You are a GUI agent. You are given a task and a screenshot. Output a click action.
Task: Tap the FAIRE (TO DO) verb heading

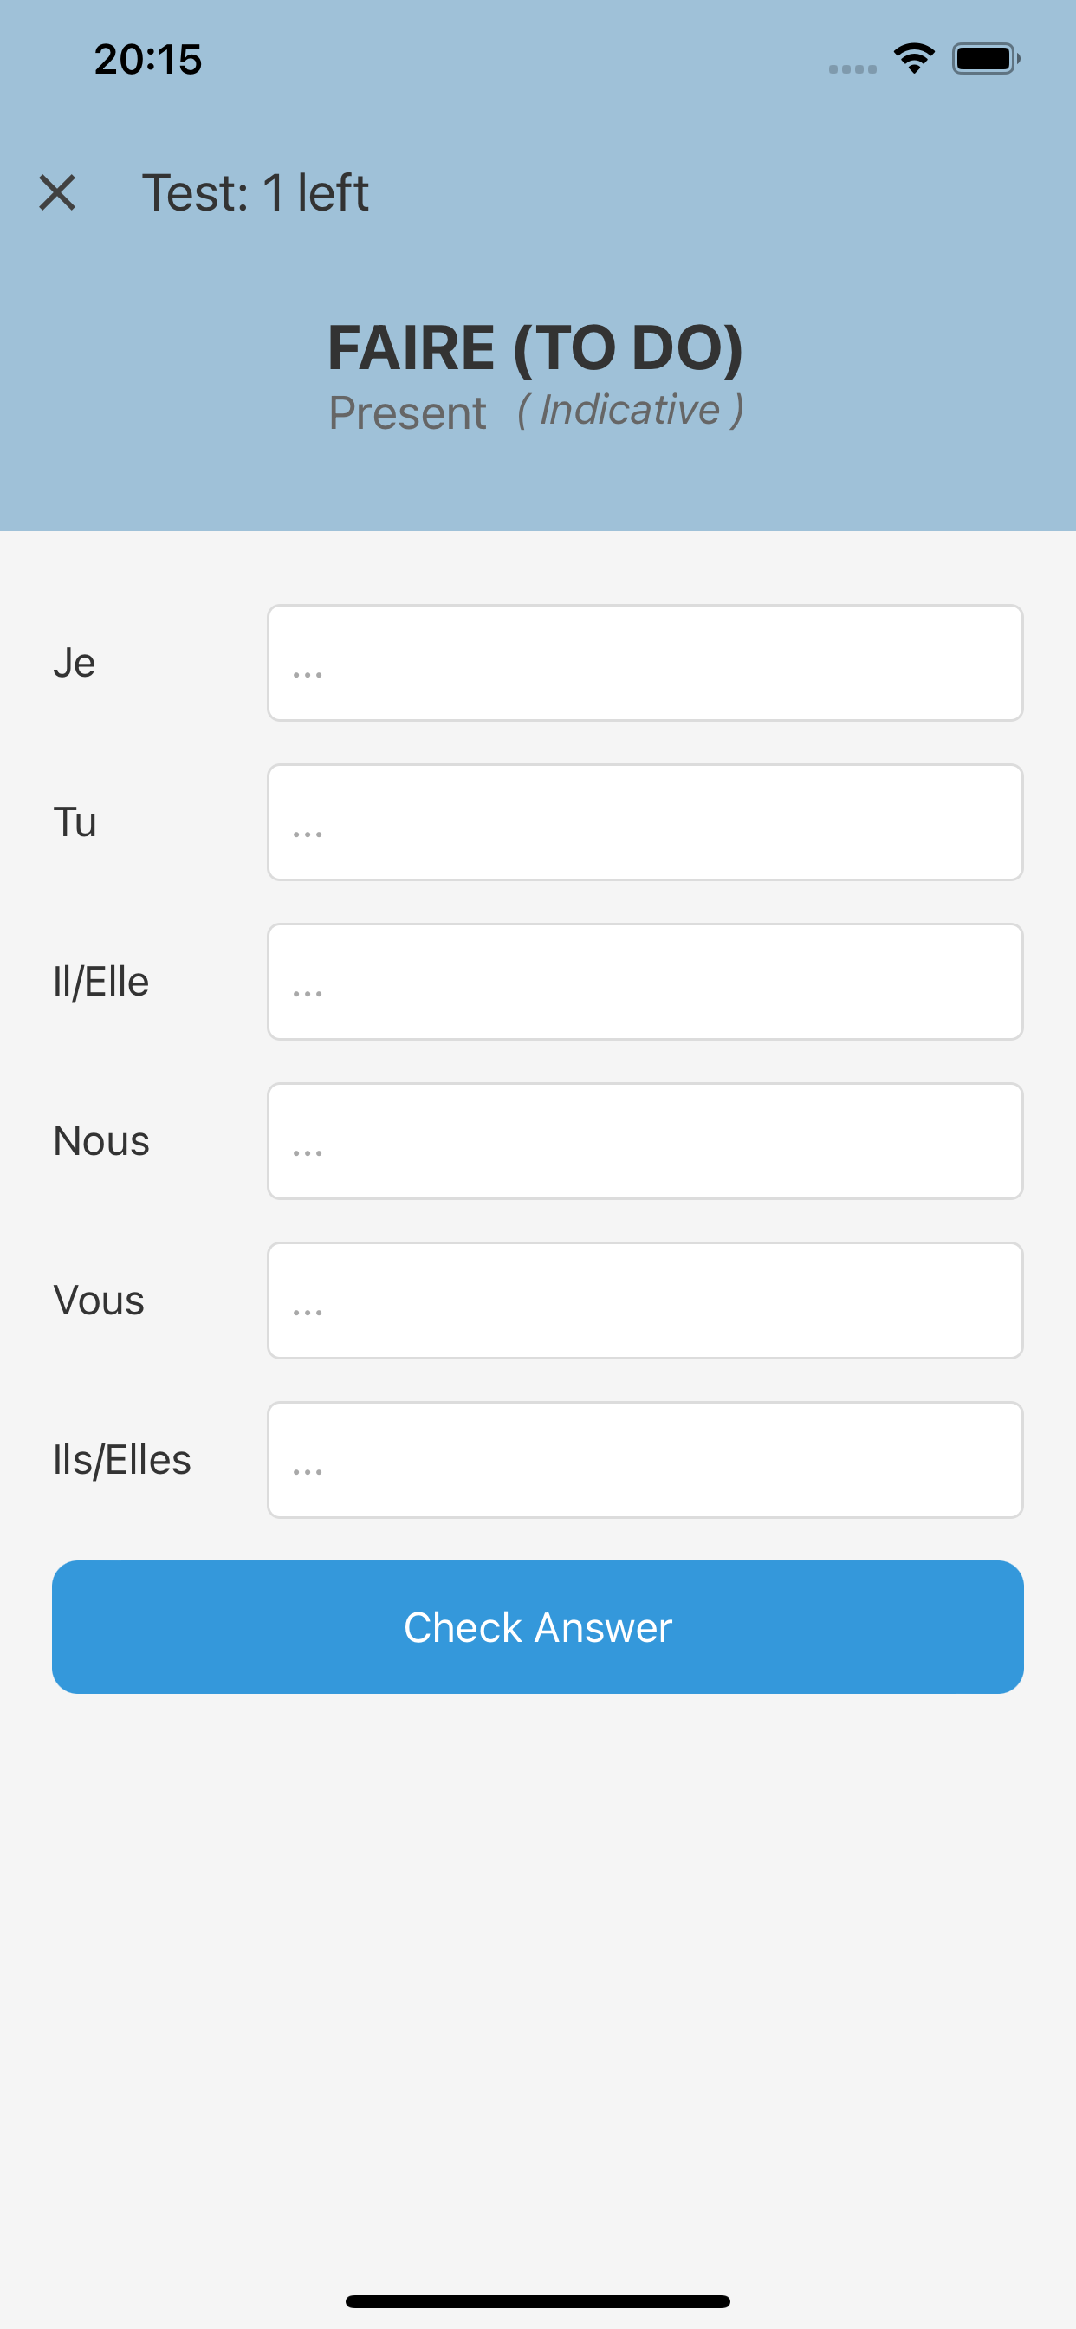point(535,348)
